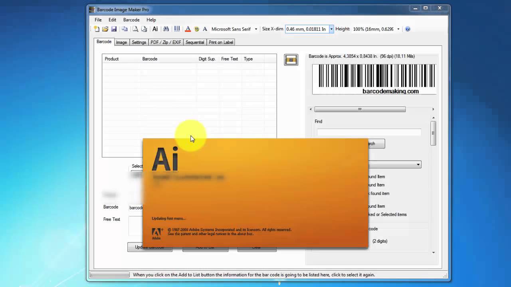Create a new barcode file from toolbar
The image size is (511, 287).
click(97, 29)
